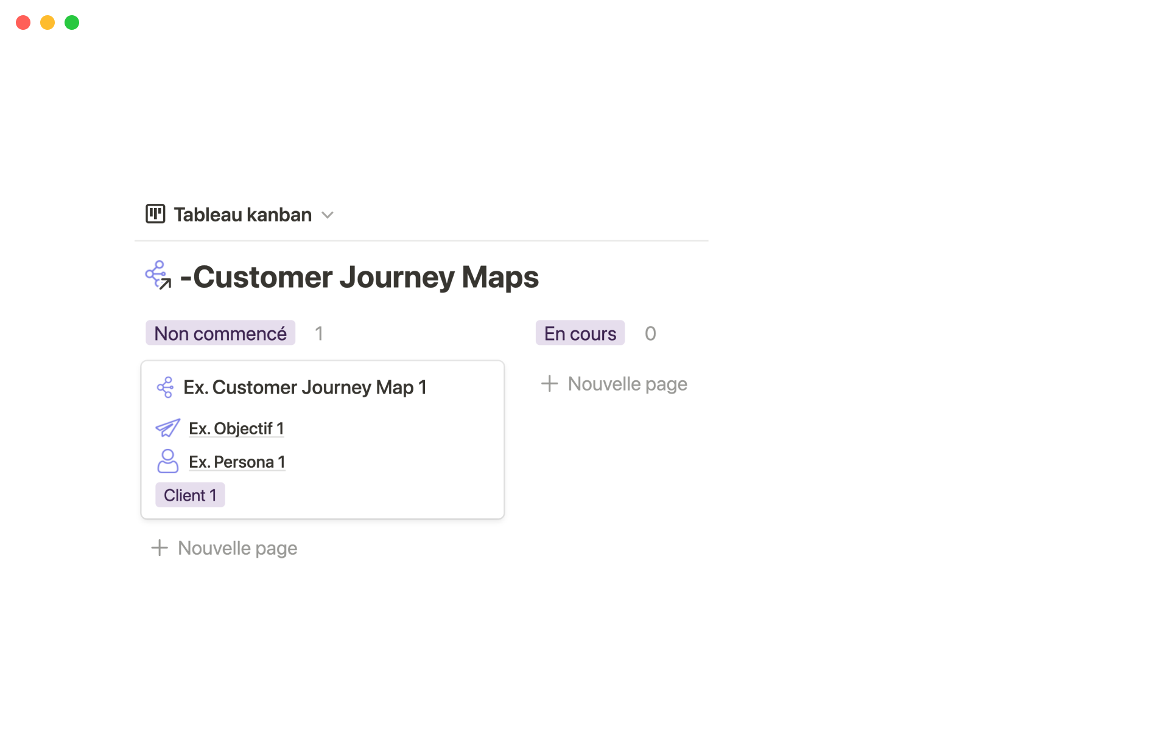Click the kanban board view icon
Image resolution: width=1169 pixels, height=730 pixels.
(x=155, y=214)
